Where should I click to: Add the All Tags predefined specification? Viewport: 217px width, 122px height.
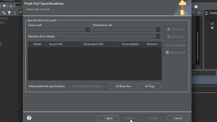click(x=150, y=86)
